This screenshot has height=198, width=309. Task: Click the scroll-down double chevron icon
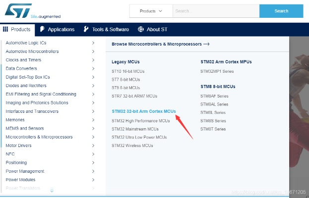pyautogui.click(x=52, y=190)
